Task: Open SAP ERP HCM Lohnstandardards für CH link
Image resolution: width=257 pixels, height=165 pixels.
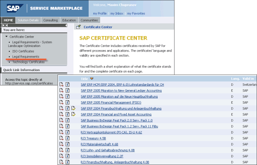Action: point(122,85)
